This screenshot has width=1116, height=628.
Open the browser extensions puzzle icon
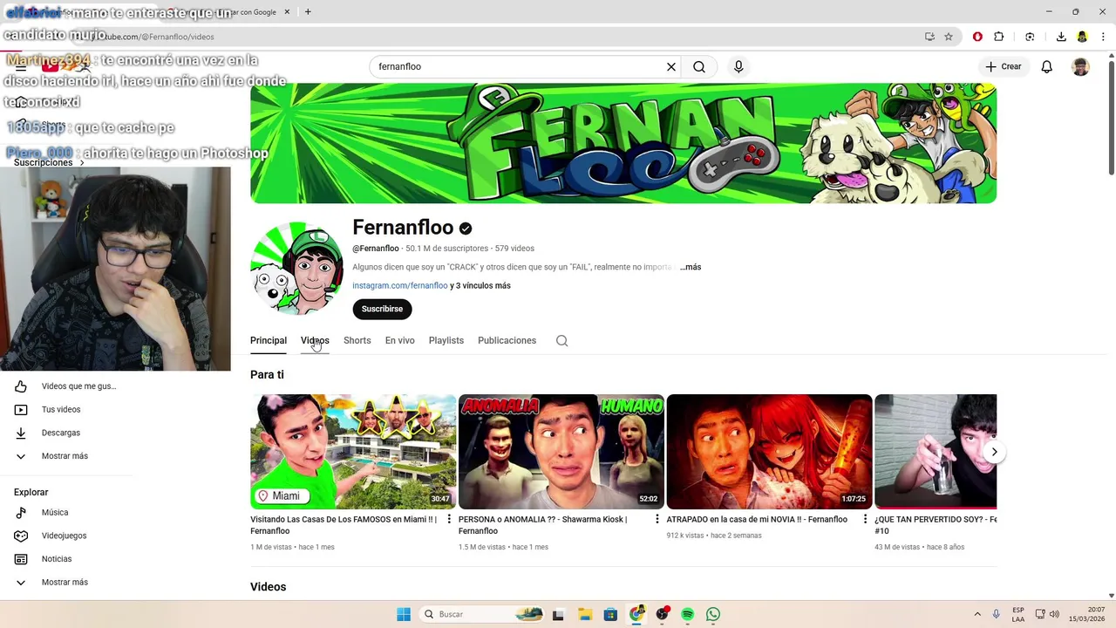point(999,37)
